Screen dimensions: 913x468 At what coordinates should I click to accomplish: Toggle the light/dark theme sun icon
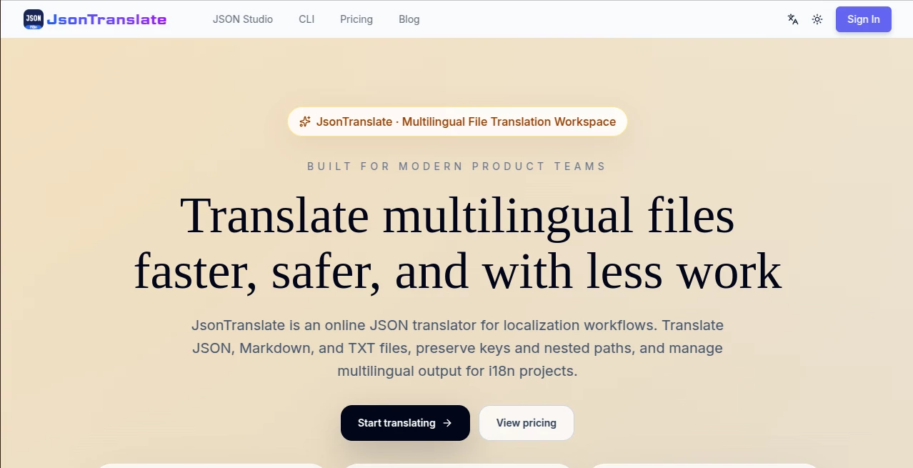click(x=817, y=19)
